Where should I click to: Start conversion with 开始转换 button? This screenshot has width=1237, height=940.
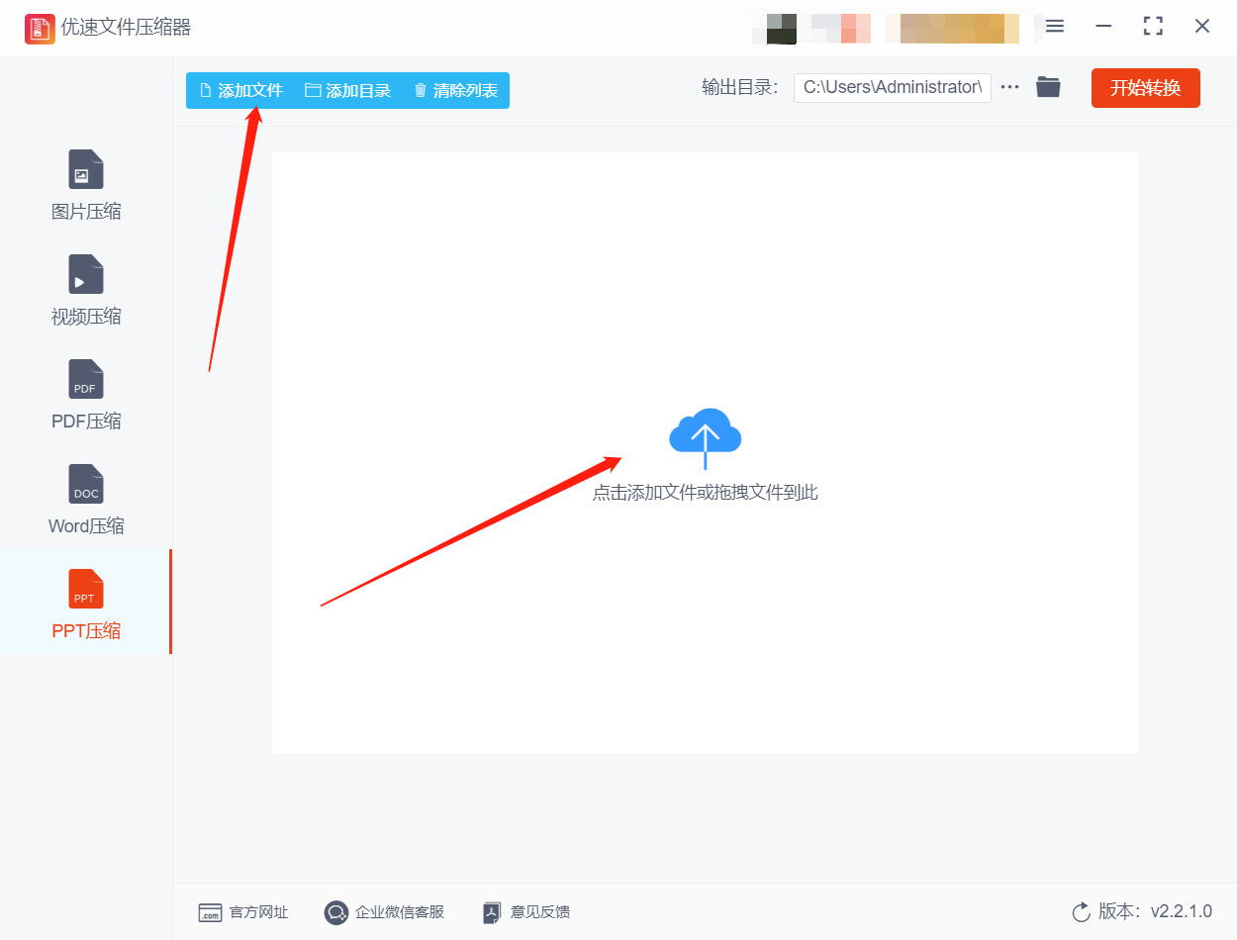1146,88
